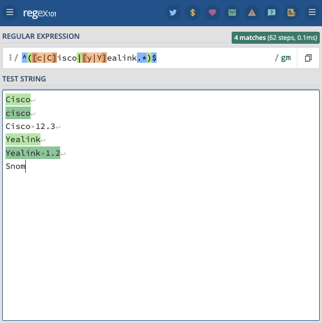Click the envelope contact icon
Screen dimensions: 322x323
[x=232, y=13]
